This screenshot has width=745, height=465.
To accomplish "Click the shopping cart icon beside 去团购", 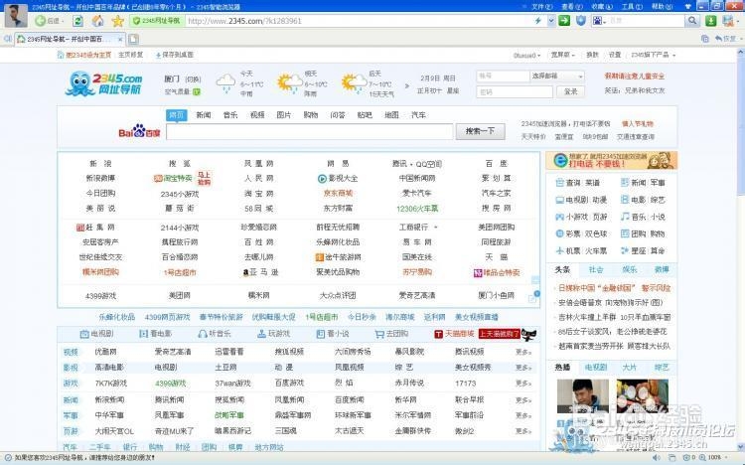I will pos(379,334).
